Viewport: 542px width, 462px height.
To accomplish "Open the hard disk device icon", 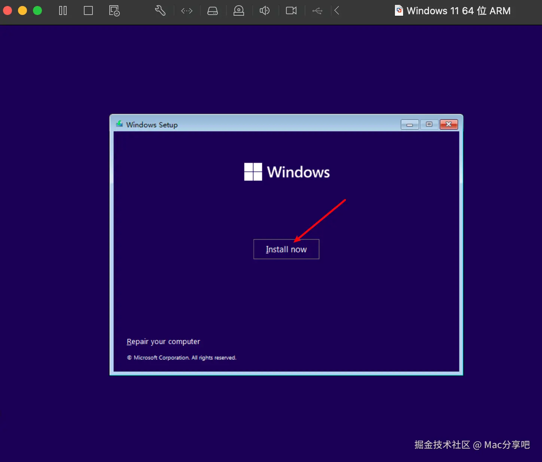I will pos(213,11).
